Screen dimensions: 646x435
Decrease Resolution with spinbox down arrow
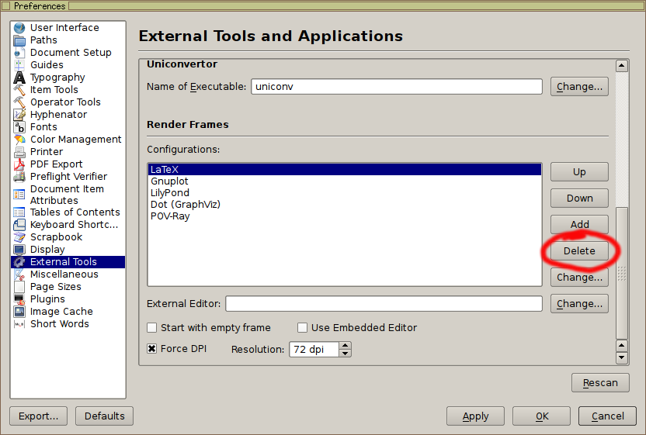coord(346,354)
